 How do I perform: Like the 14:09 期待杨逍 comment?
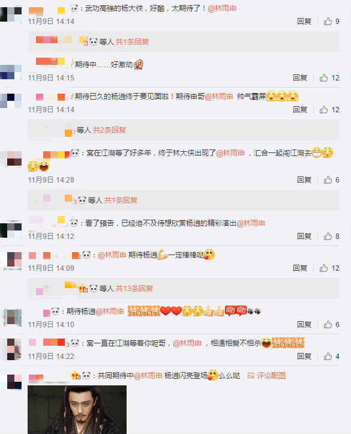329,268
